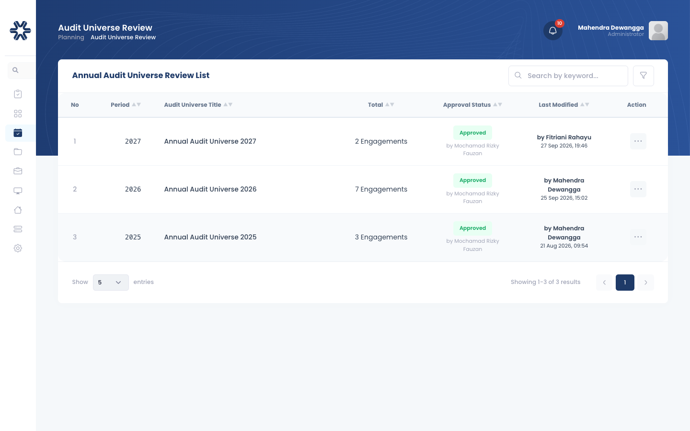Expand the show entries dropdown
This screenshot has width=690, height=431.
pos(111,283)
